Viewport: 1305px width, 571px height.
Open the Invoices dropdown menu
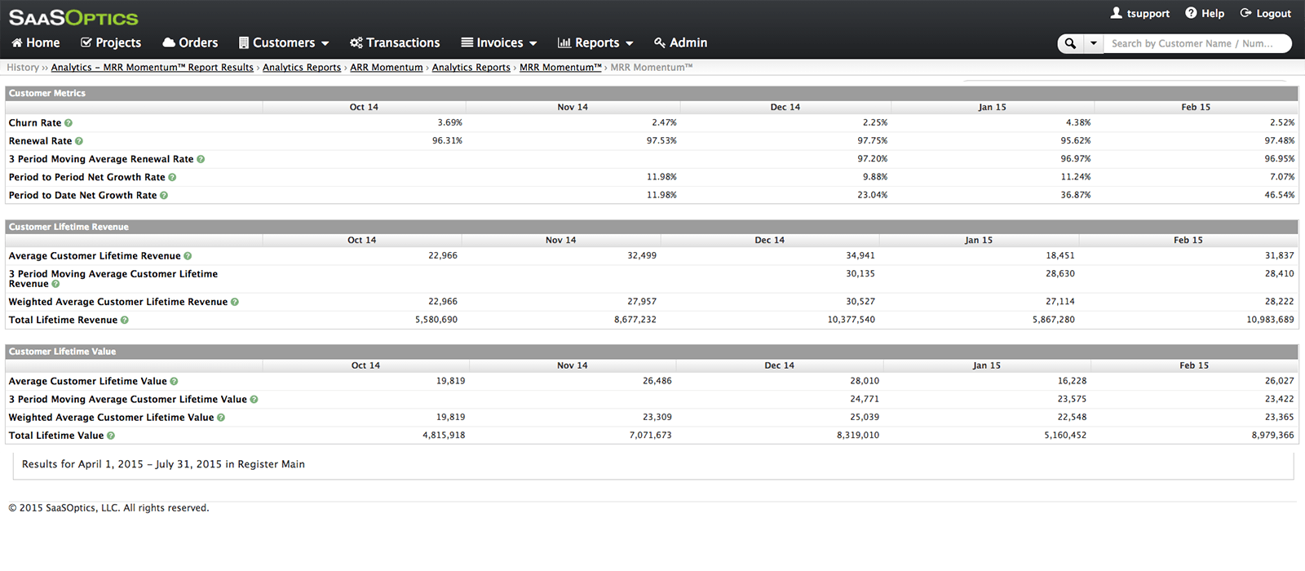[x=498, y=42]
